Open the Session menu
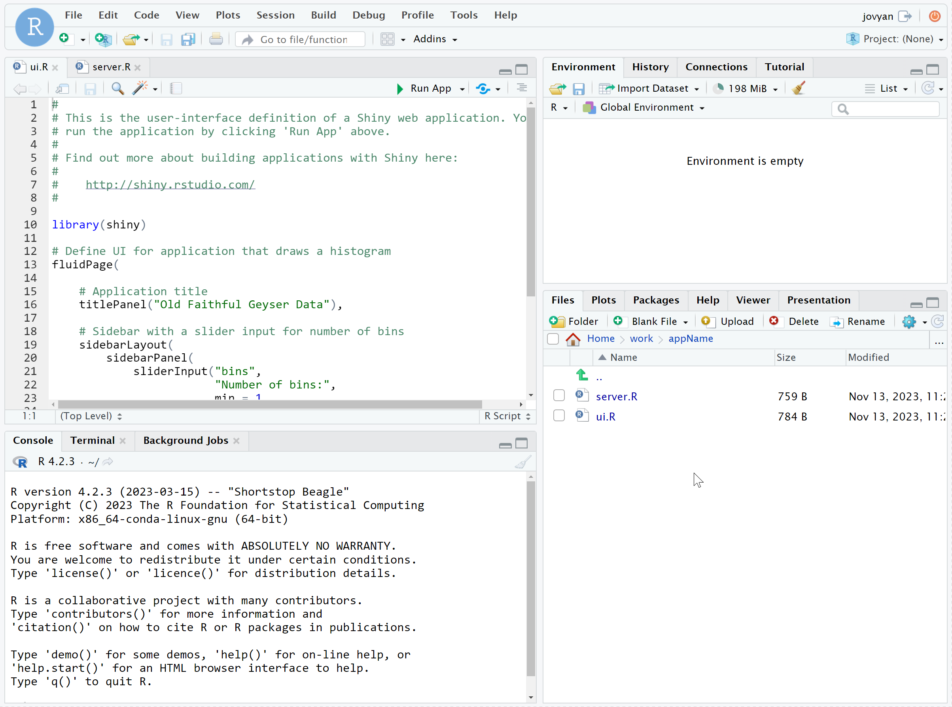Viewport: 952px width, 707px height. click(275, 15)
